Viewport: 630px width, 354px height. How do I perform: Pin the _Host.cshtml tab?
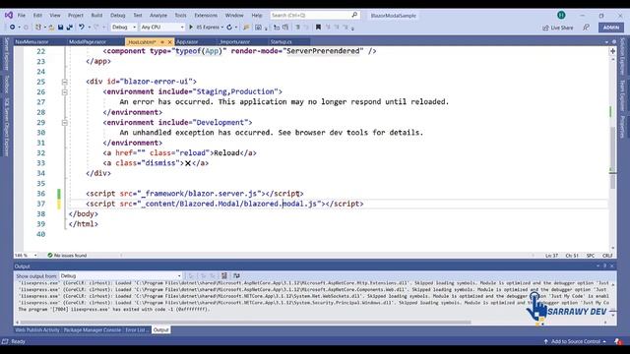pyautogui.click(x=162, y=41)
